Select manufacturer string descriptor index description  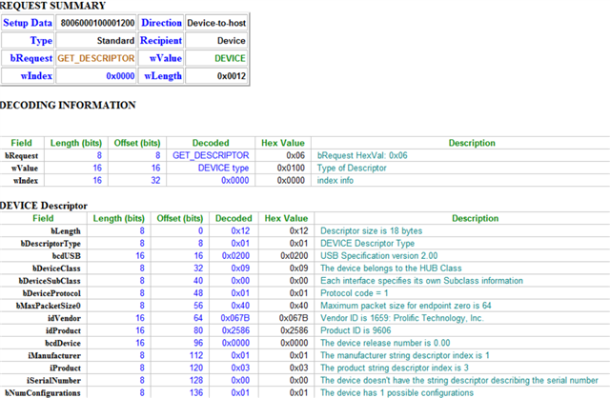click(405, 355)
